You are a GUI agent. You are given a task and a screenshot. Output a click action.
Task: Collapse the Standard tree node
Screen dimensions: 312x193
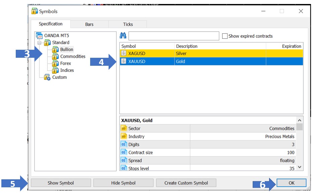40,43
